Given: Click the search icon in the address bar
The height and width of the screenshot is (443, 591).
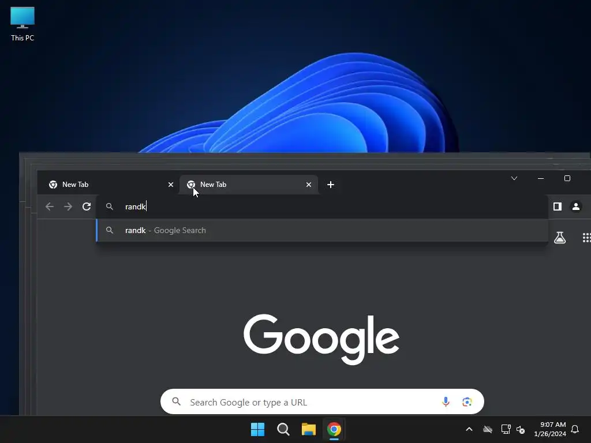Looking at the screenshot, I should click(x=109, y=207).
